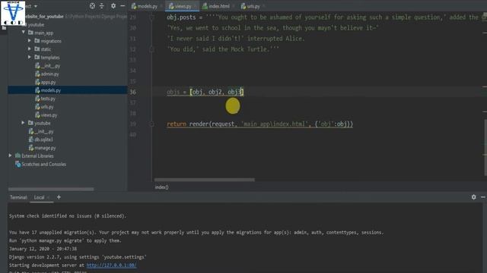The image size is (487, 273).
Task: Expand the inner youtube package folder
Action: (23, 123)
